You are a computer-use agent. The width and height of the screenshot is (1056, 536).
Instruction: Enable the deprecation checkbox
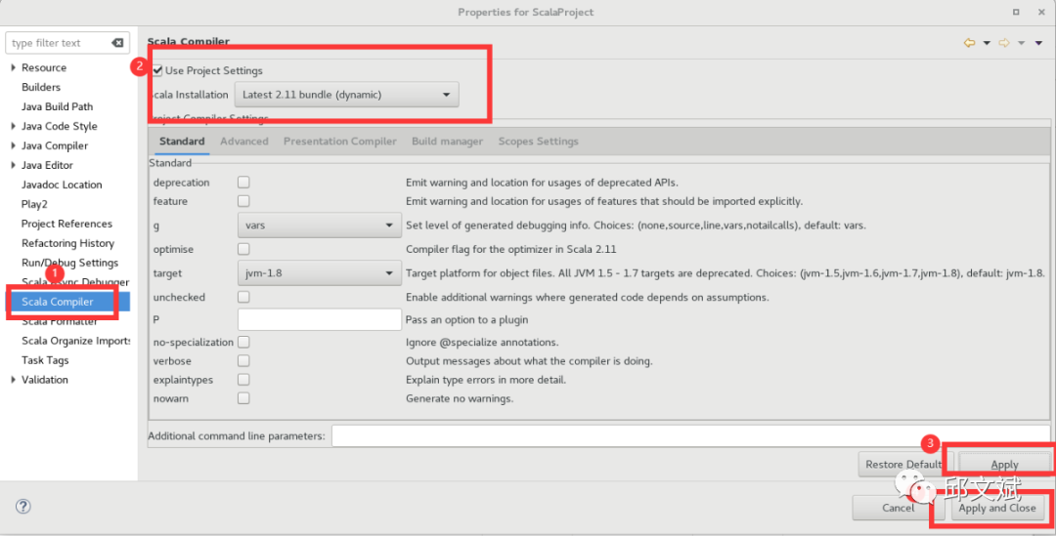243,182
